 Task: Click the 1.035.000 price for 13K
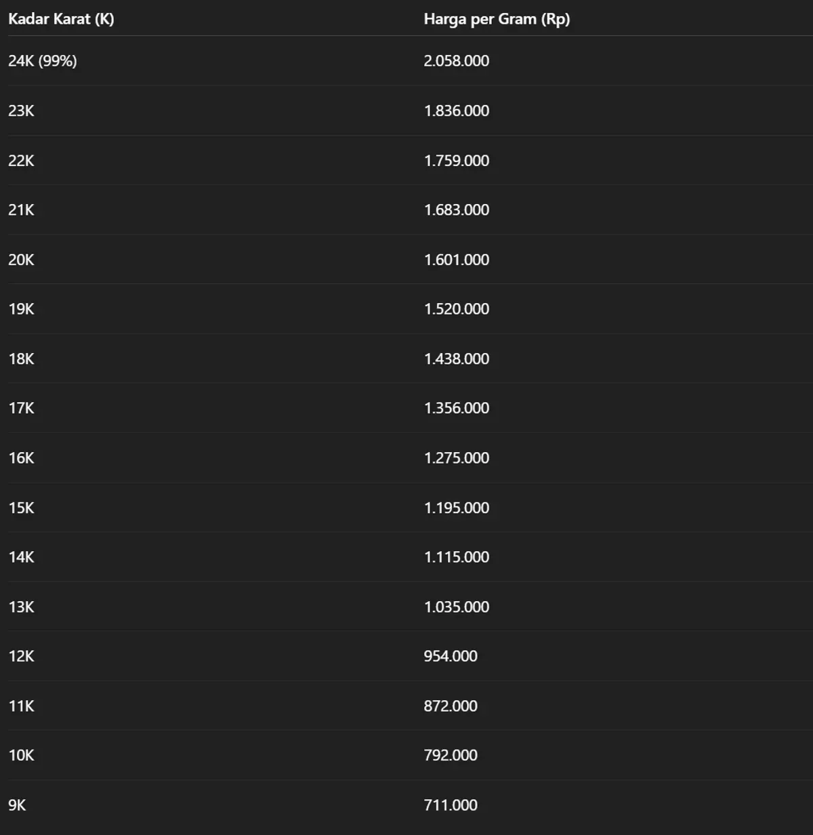pyautogui.click(x=457, y=607)
